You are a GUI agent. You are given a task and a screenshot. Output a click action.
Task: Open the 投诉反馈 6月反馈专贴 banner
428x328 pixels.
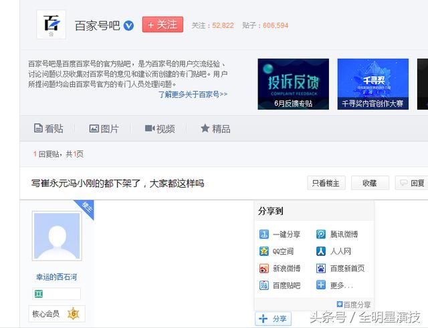293,84
